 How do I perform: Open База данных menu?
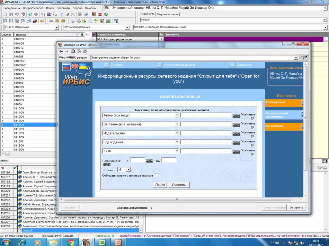click(12, 8)
